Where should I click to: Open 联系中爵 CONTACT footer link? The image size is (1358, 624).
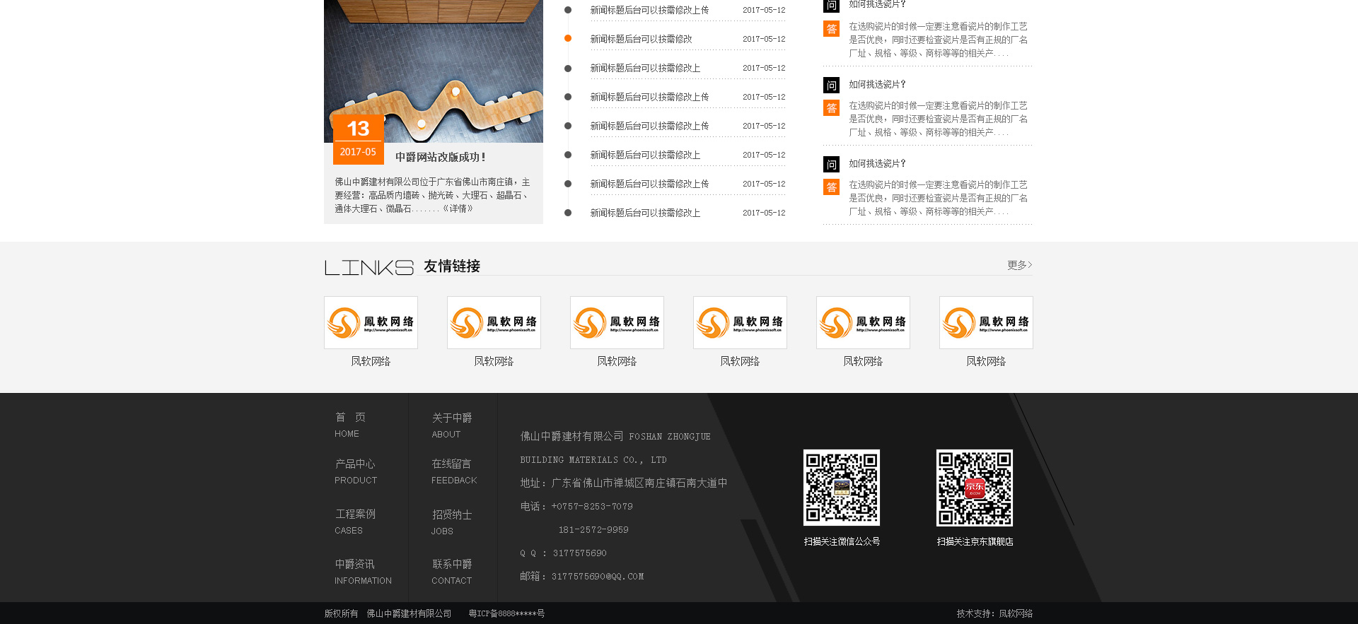[451, 572]
